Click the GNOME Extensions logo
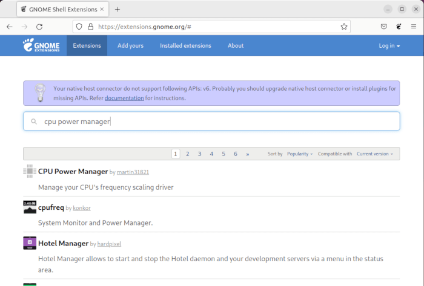This screenshot has height=286, width=424. pos(41,45)
